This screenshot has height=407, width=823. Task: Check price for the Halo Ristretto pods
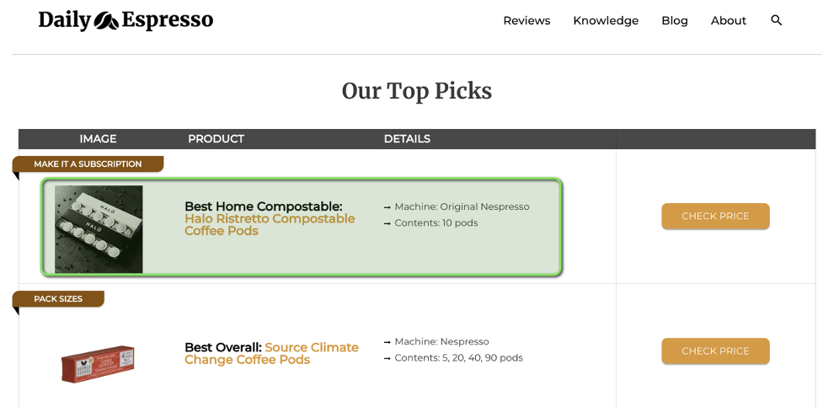click(x=715, y=217)
